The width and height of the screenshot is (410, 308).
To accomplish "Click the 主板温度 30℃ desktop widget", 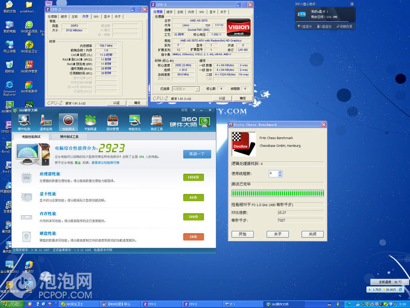I will [x=389, y=282].
